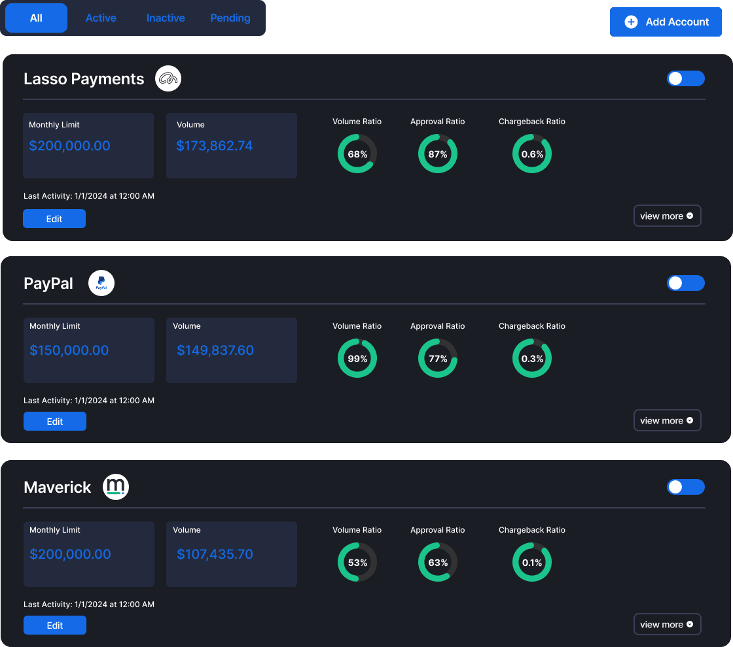Screen dimensions: 733x647
Task: Click Maverick 53% volume ratio ring
Action: pyautogui.click(x=357, y=562)
